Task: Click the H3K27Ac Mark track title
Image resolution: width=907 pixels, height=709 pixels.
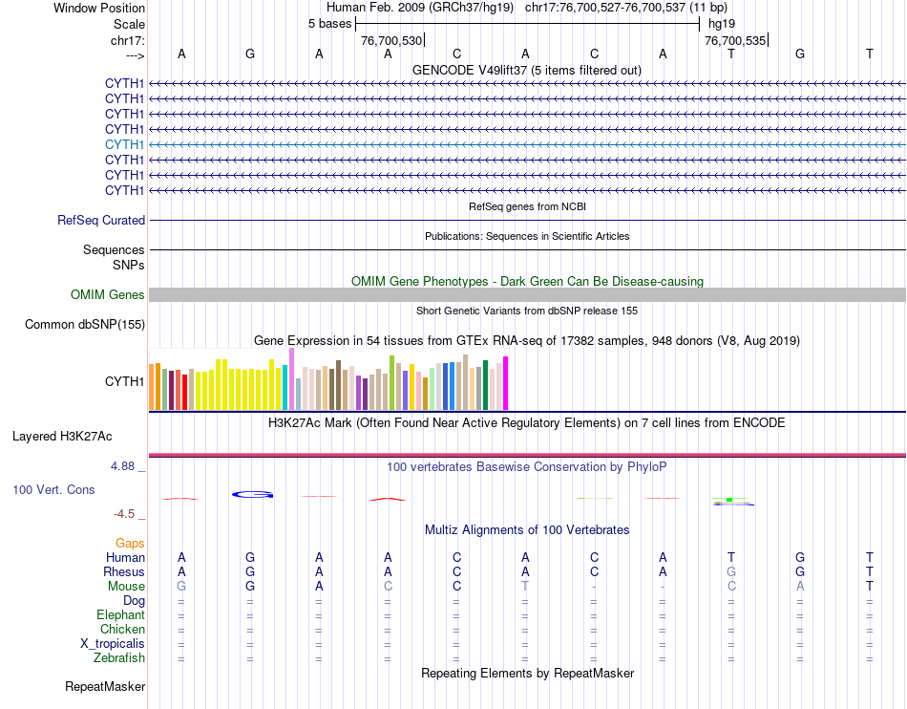Action: [x=526, y=422]
